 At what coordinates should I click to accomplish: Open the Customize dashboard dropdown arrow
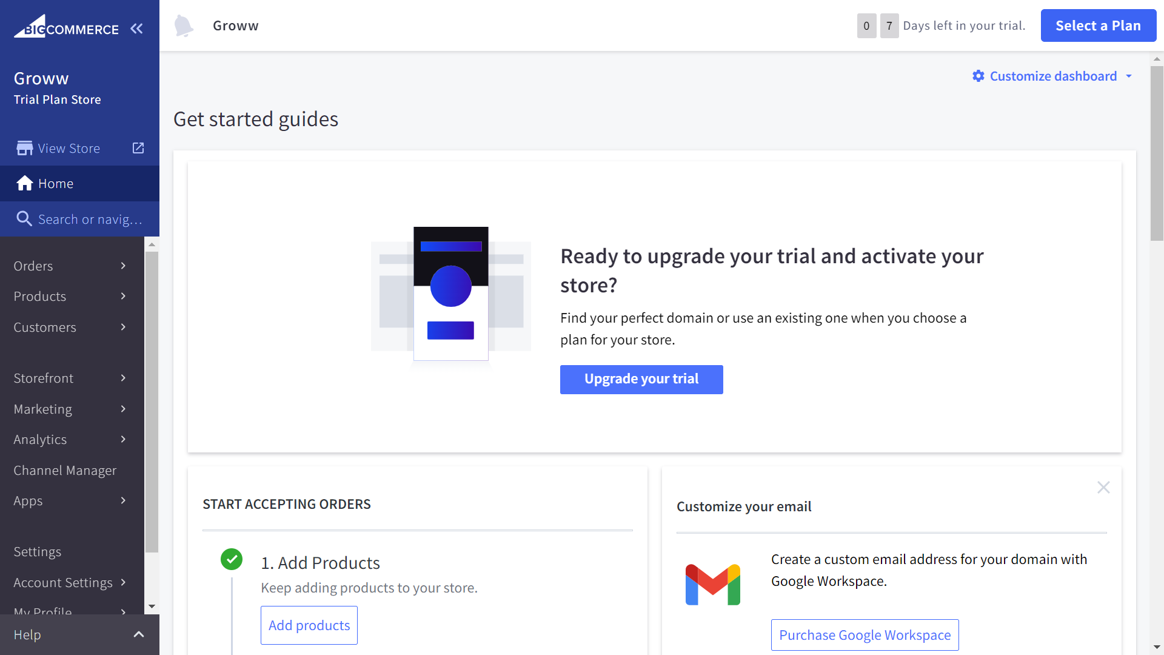(x=1129, y=76)
